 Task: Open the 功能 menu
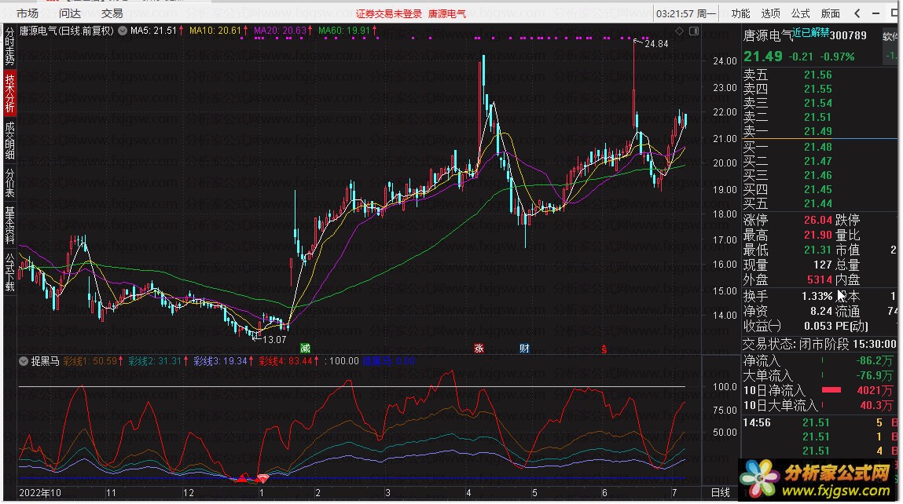click(740, 13)
